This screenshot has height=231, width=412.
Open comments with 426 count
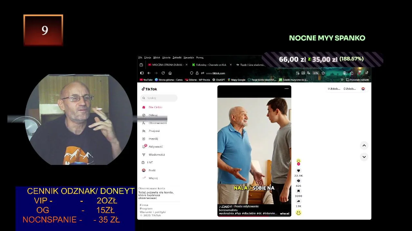[298, 181]
